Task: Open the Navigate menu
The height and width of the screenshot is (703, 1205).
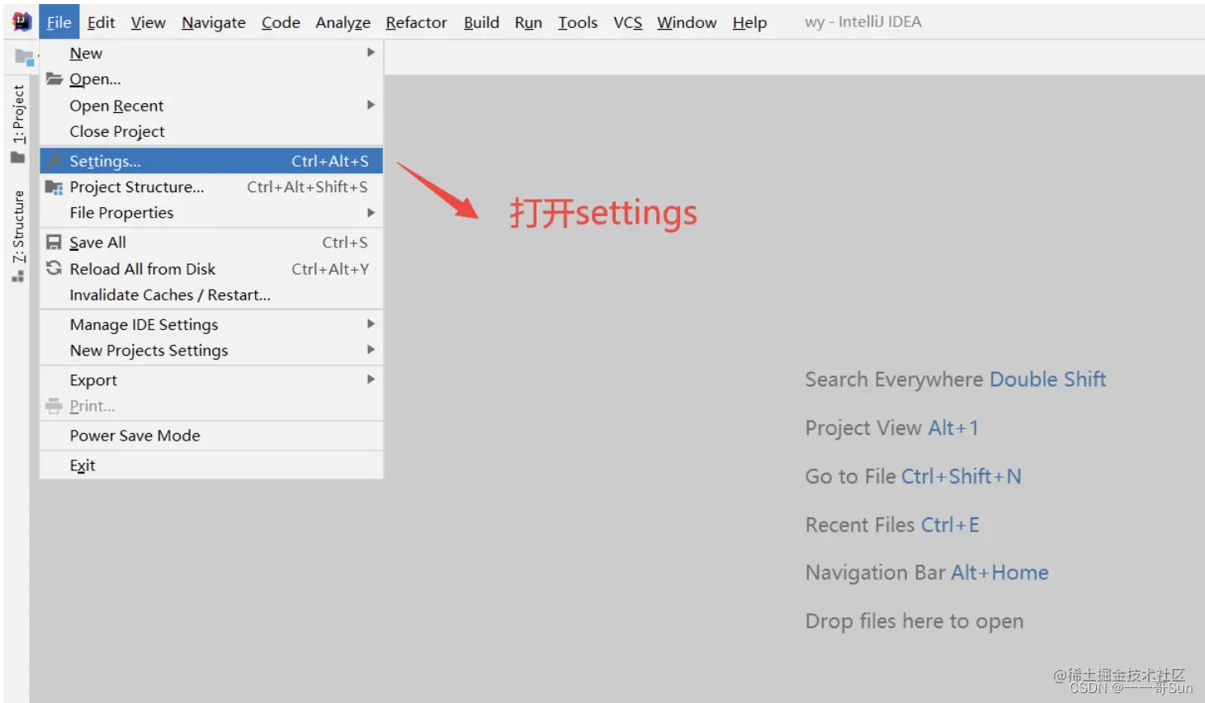Action: [x=214, y=22]
